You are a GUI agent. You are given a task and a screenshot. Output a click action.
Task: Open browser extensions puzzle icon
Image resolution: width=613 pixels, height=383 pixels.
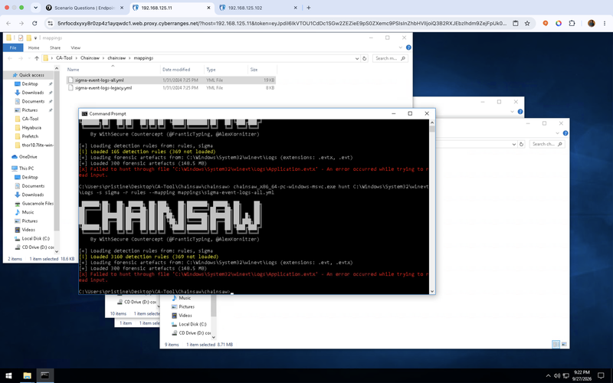point(572,24)
